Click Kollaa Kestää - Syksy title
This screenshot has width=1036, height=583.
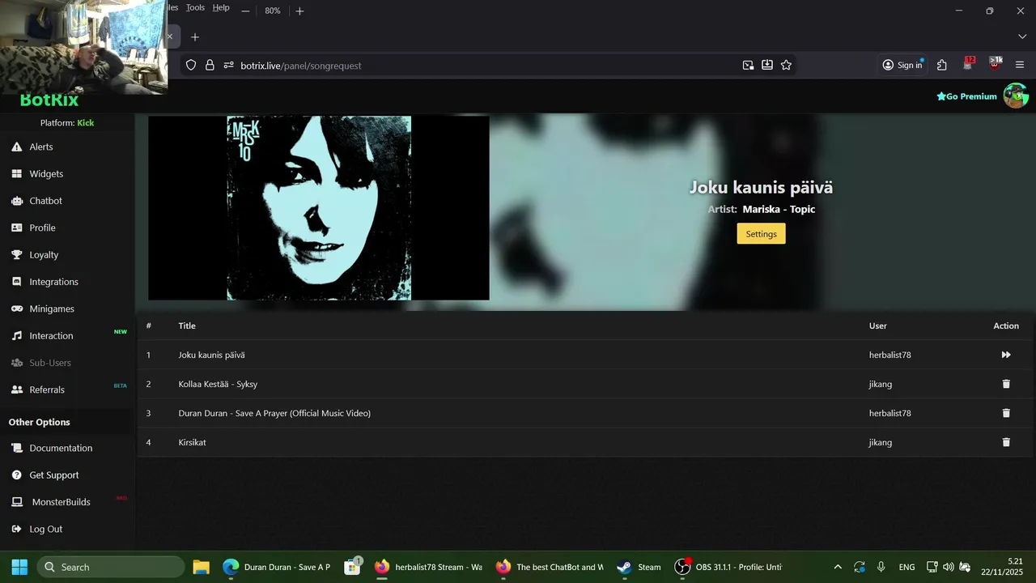[x=218, y=384]
